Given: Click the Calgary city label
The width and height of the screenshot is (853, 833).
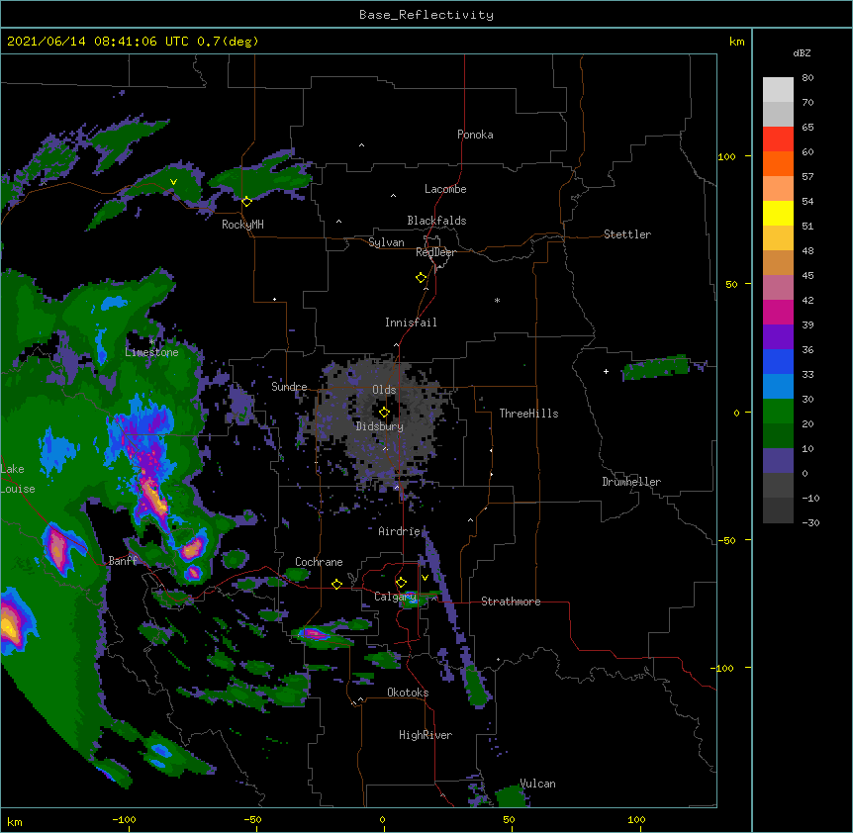Looking at the screenshot, I should click(x=396, y=597).
